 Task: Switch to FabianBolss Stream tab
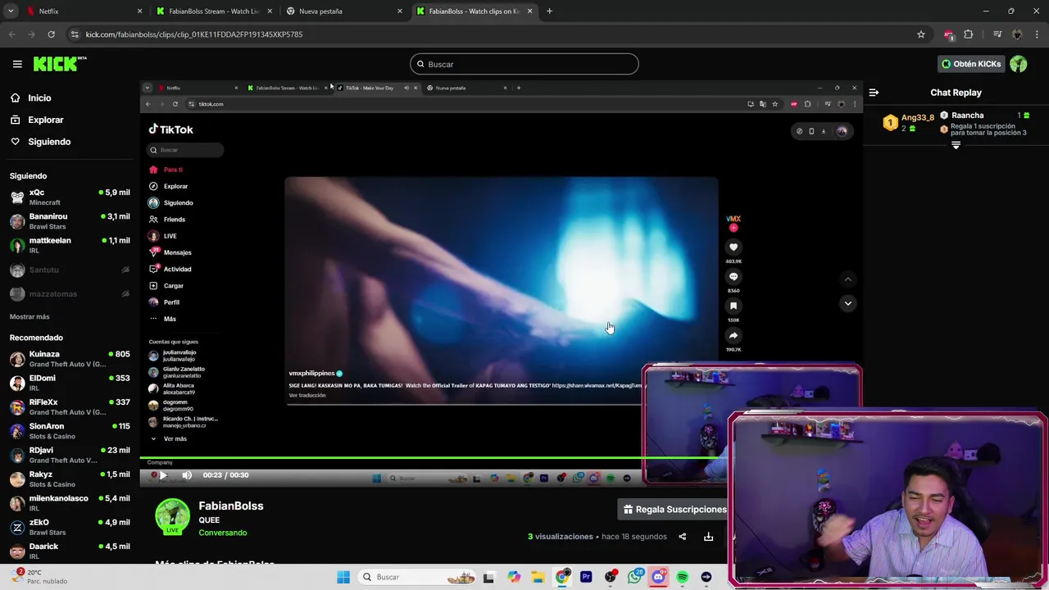(x=213, y=11)
